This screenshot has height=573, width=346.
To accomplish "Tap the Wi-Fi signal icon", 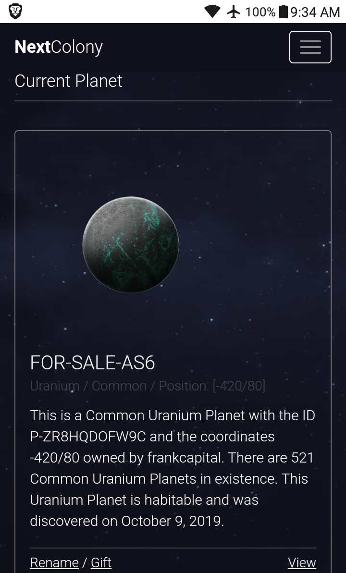I will pyautogui.click(x=212, y=12).
